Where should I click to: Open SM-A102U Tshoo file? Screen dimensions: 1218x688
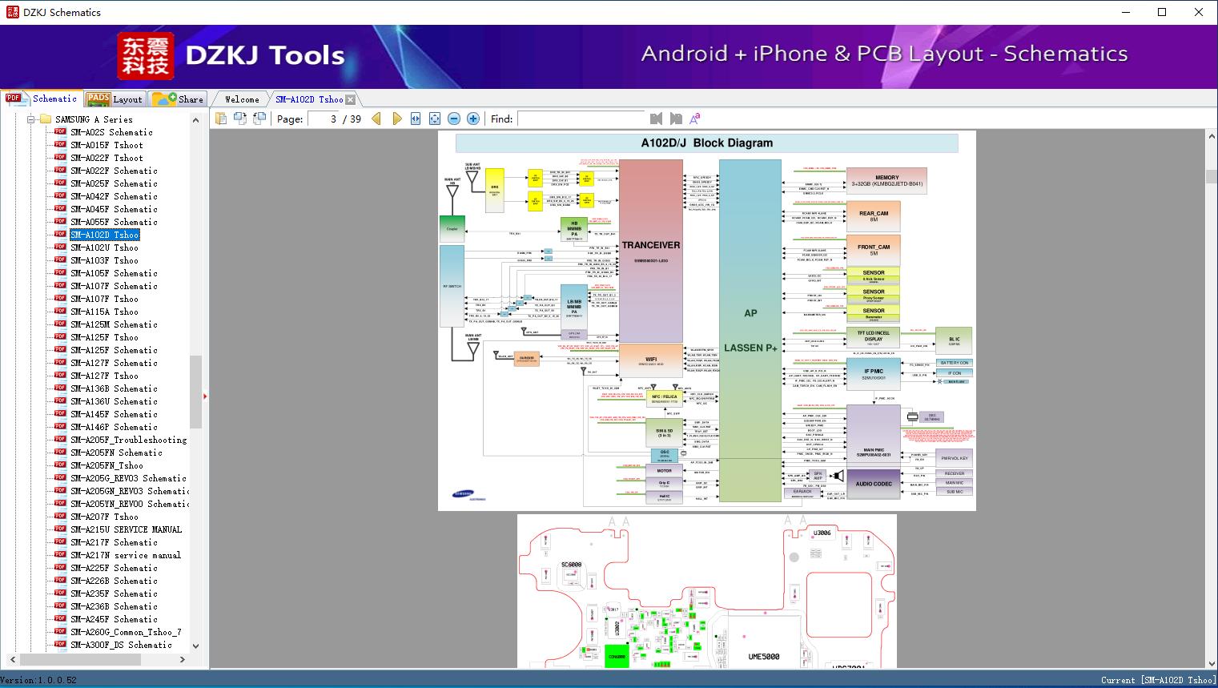coord(105,247)
